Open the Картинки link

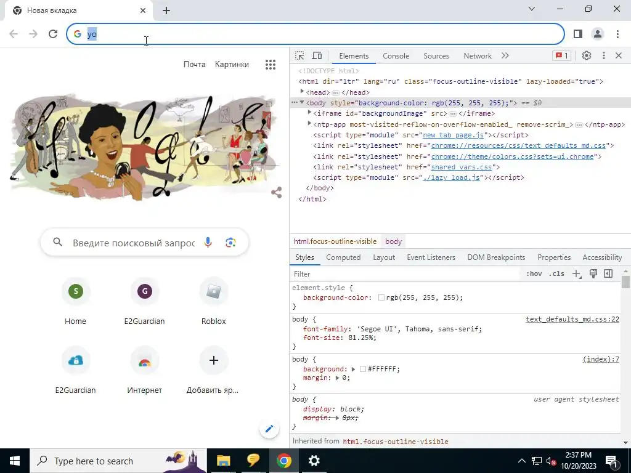[232, 64]
